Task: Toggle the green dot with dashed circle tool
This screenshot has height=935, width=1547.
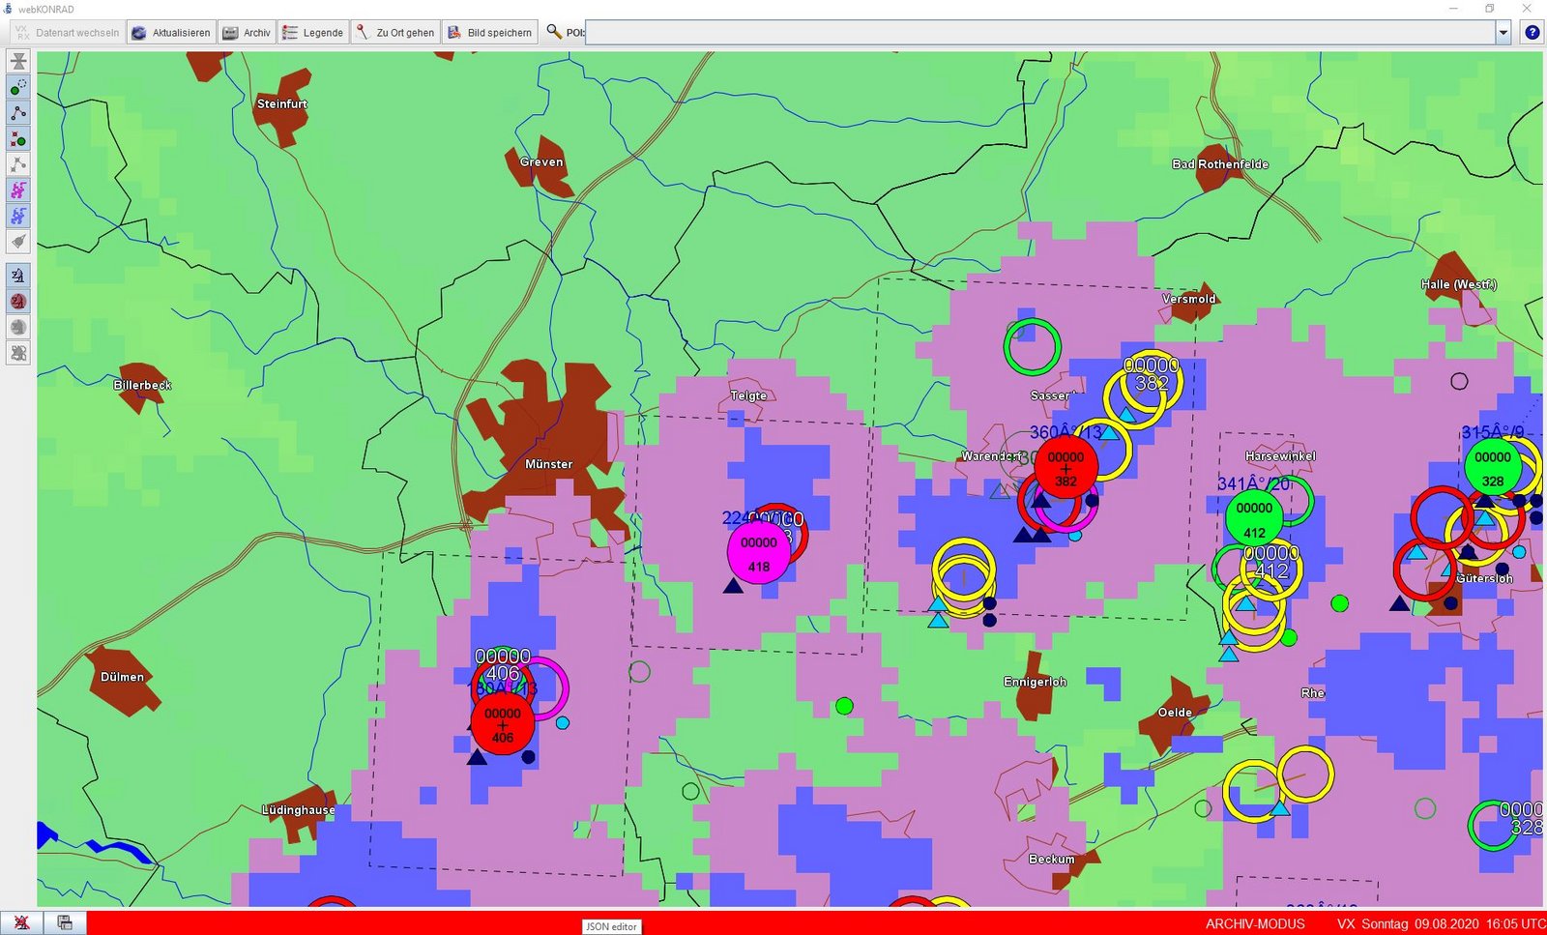Action: 18,87
